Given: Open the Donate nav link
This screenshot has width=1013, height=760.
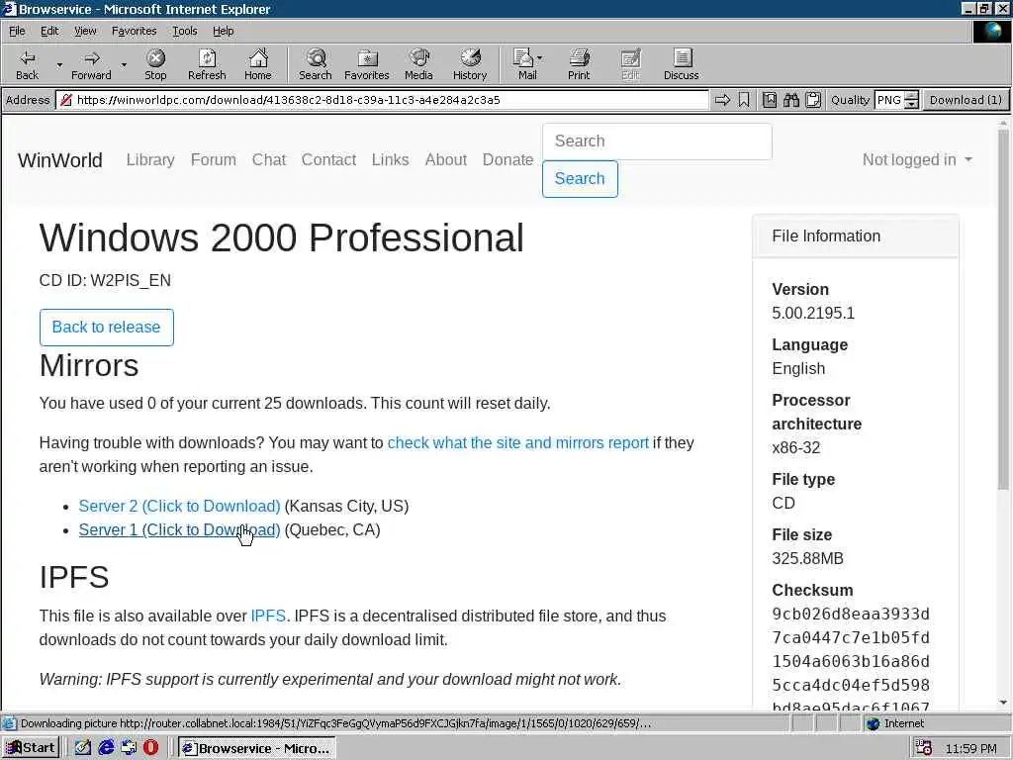Looking at the screenshot, I should (x=507, y=159).
